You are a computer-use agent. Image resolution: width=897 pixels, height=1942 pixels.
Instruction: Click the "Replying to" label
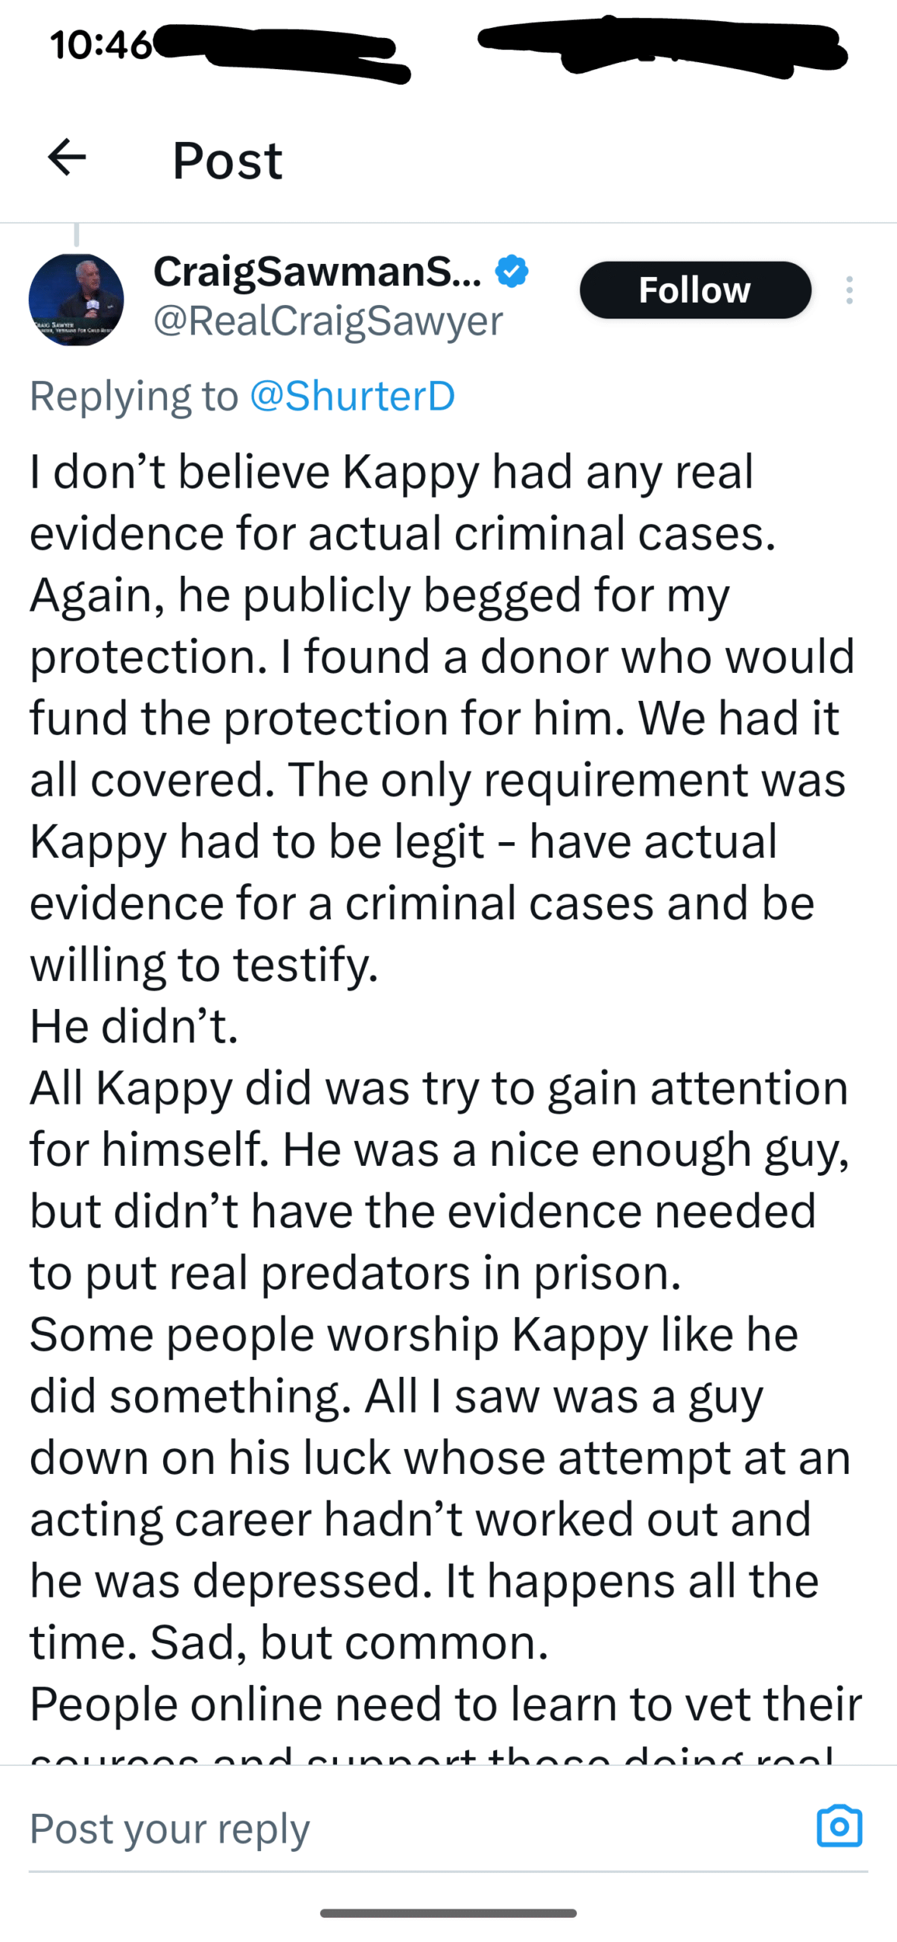point(134,396)
